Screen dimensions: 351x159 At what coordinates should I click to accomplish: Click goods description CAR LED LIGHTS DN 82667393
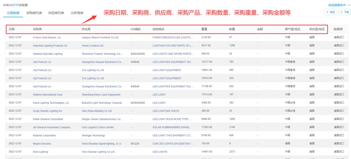click(173, 144)
